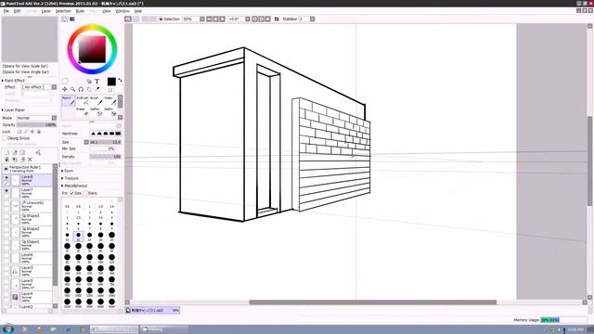Toggle the Selection display checkbox in toolbar

coord(161,19)
